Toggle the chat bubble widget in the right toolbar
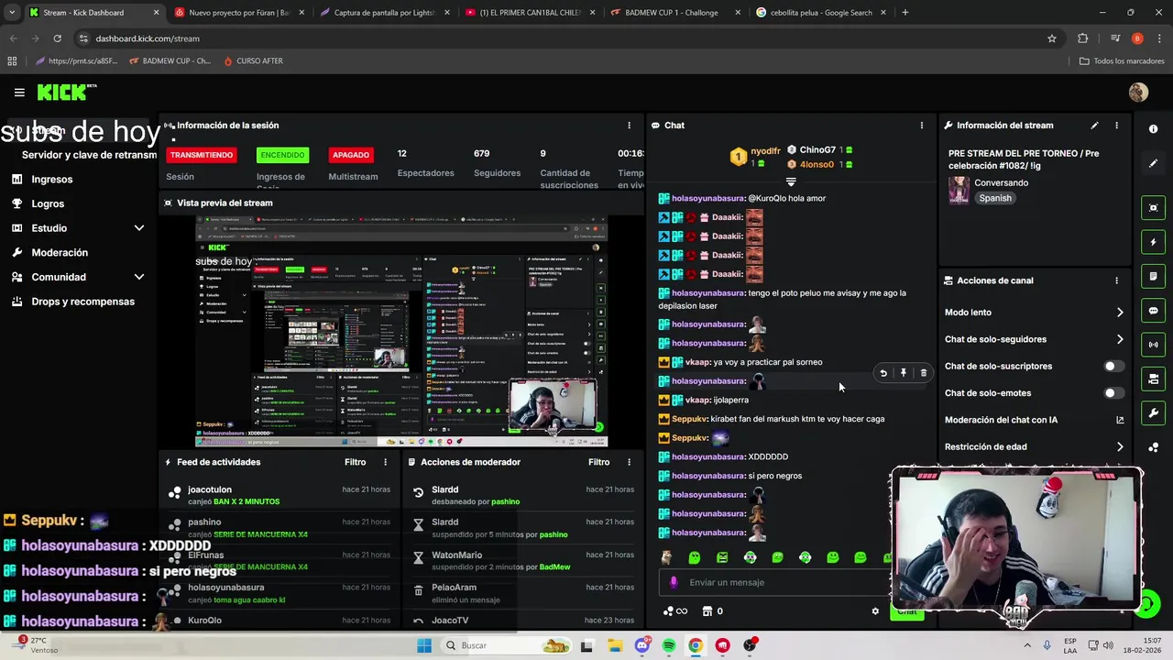 coord(1153,311)
